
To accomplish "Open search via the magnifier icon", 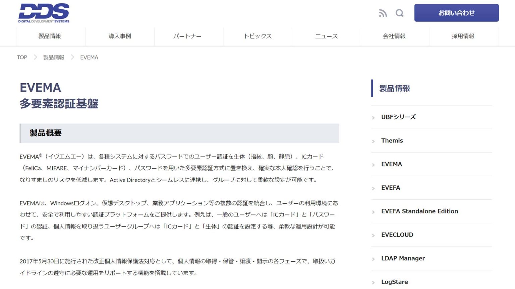I will (x=399, y=13).
